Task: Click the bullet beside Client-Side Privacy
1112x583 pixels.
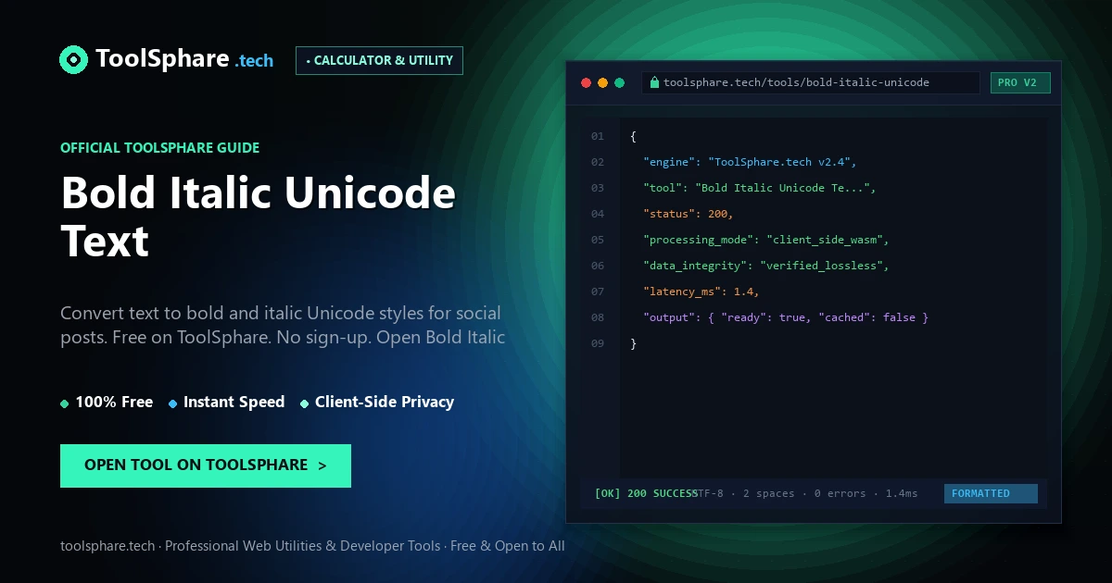Action: click(304, 403)
